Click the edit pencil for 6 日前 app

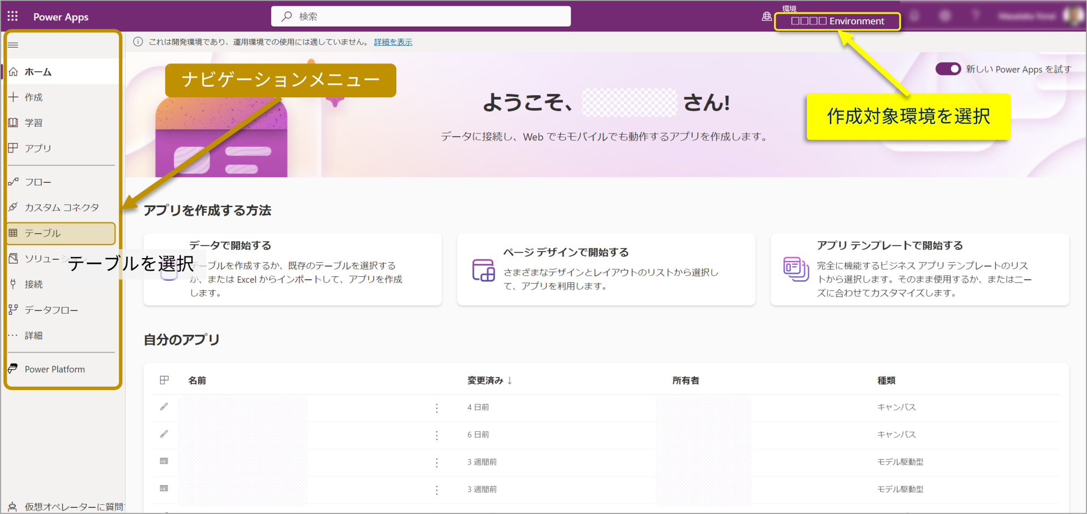click(x=164, y=434)
